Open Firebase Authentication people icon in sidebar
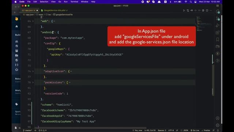 [16, 41]
